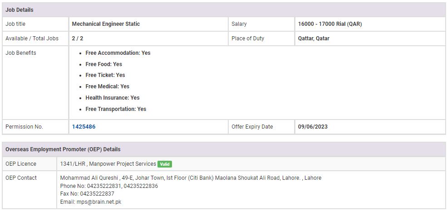Click the Free Food benefit item
The image size is (447, 211).
point(103,64)
